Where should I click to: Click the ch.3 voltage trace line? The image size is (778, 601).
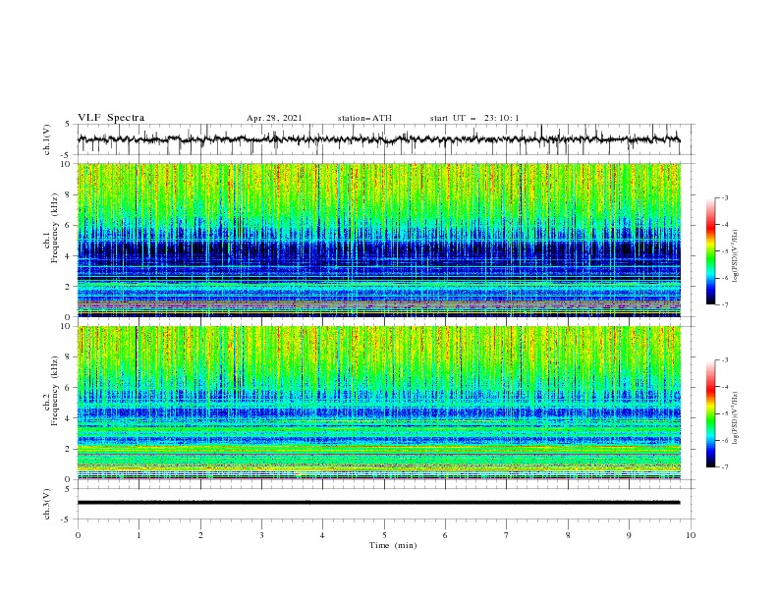[x=378, y=503]
